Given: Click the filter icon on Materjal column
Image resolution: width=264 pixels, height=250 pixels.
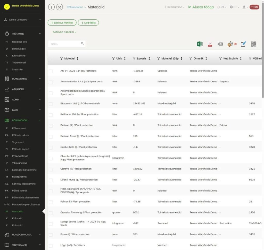Looking at the screenshot, I should (x=61, y=58).
